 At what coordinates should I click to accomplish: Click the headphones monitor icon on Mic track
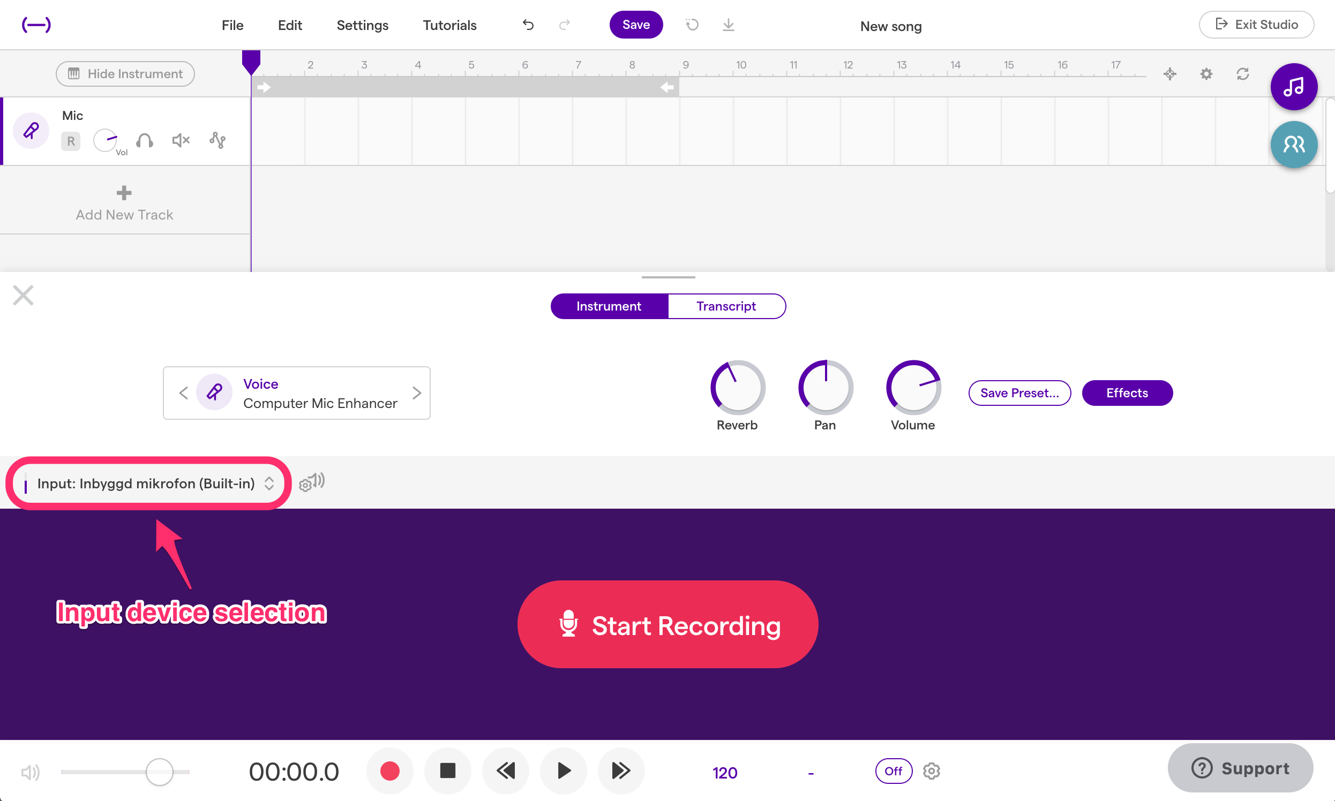click(x=144, y=141)
